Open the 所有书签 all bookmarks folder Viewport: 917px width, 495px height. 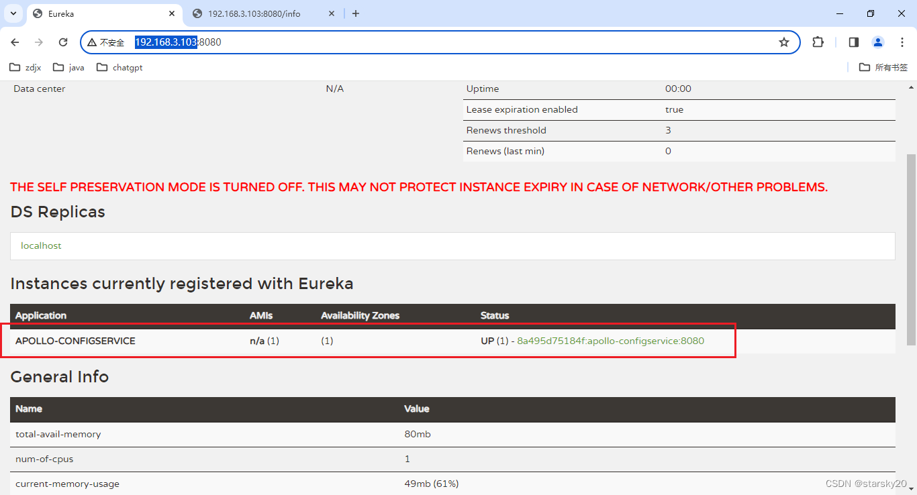click(x=883, y=67)
